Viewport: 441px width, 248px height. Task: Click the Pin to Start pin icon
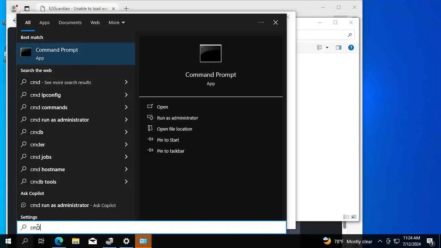click(x=150, y=139)
